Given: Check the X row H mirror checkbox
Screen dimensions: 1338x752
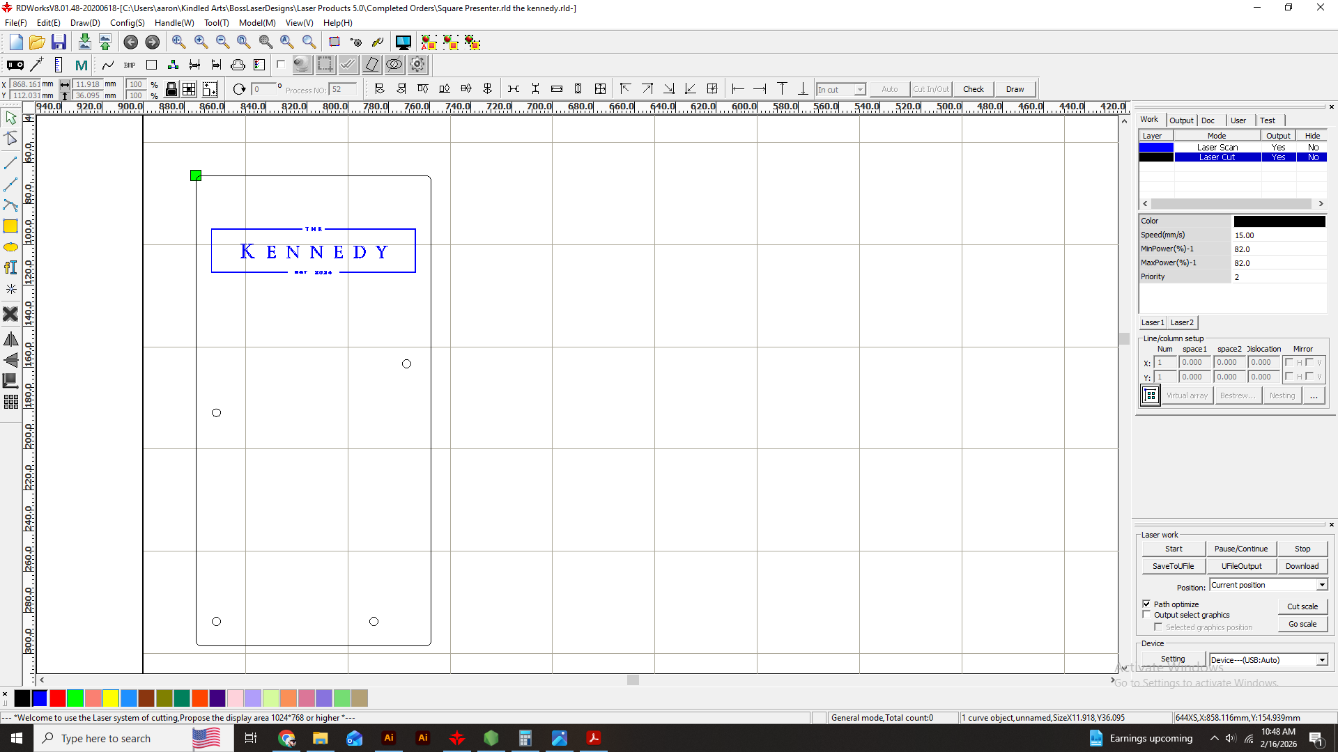Looking at the screenshot, I should click(1289, 362).
